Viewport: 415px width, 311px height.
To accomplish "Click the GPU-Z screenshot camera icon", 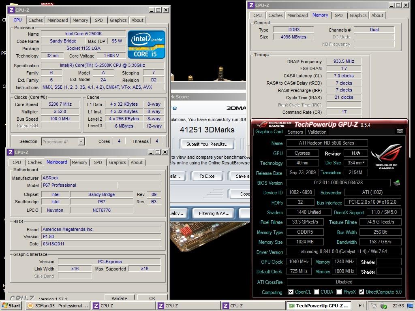I will pyautogui.click(x=400, y=131).
